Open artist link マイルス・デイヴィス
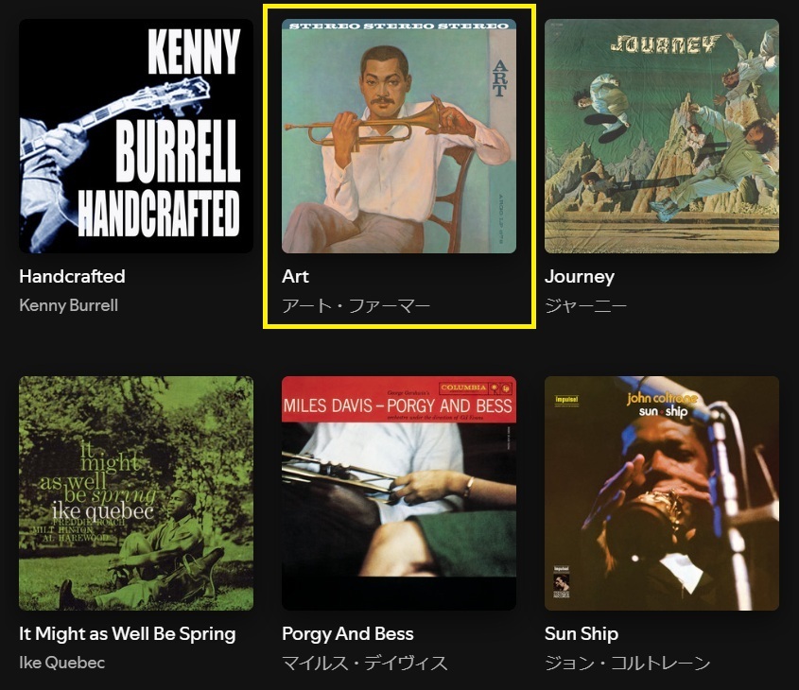The height and width of the screenshot is (690, 799). point(365,664)
